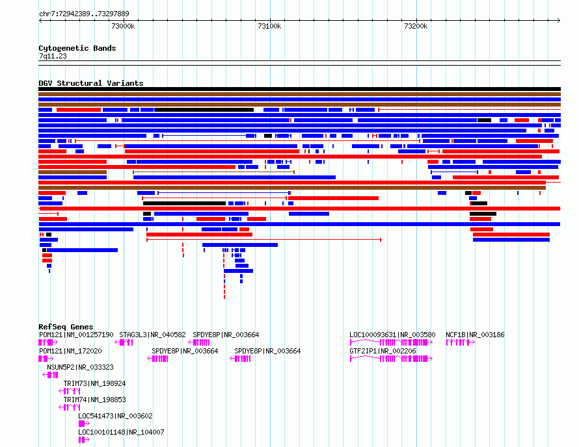The width and height of the screenshot is (579, 447).
Task: Open the LOC100093631|NR_003580 gene label
Action: click(x=392, y=335)
